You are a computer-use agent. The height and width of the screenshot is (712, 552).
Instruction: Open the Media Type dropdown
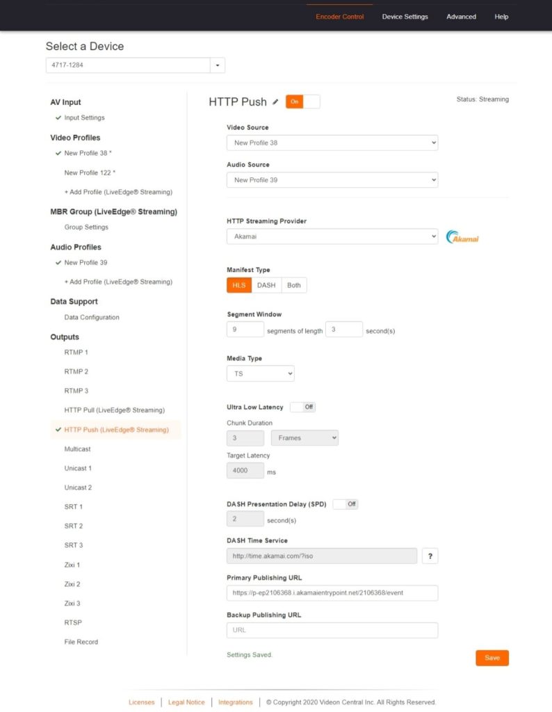[260, 373]
